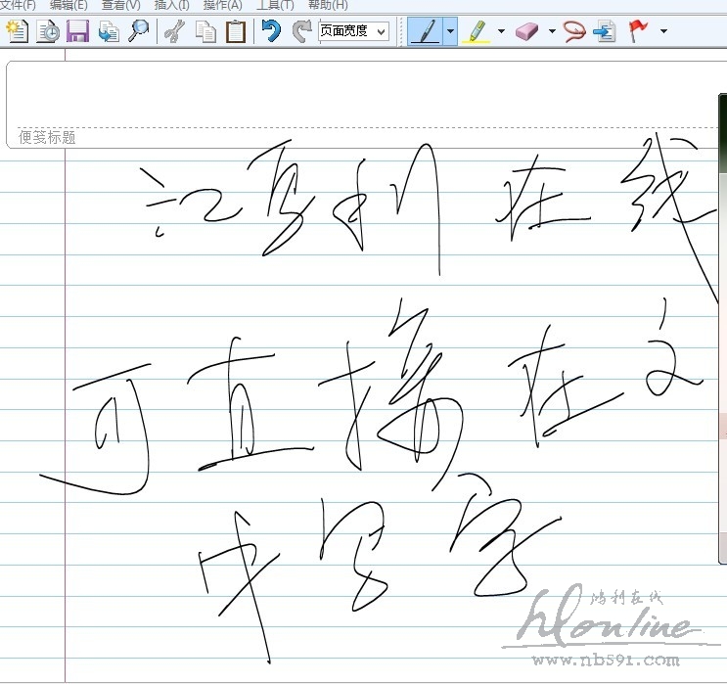
Task: Open the 帮助(H) menu
Action: tap(328, 5)
